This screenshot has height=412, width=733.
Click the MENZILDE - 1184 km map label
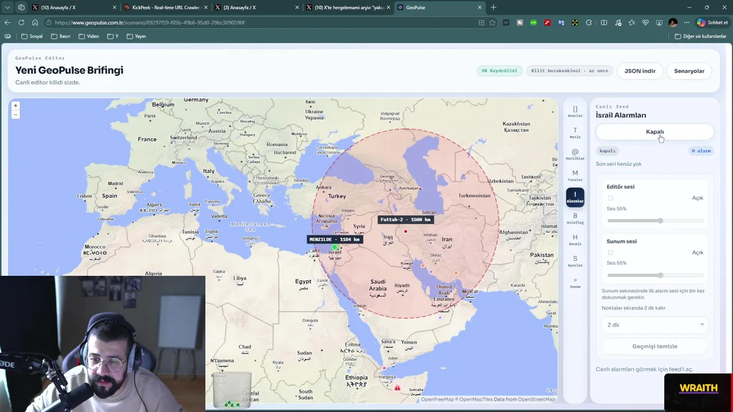click(x=334, y=240)
